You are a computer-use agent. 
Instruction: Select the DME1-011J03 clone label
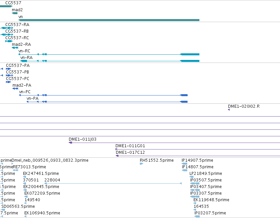pyautogui.click(x=83, y=139)
